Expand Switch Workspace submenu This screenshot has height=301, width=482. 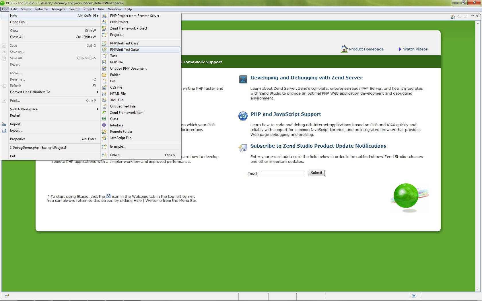click(x=98, y=109)
